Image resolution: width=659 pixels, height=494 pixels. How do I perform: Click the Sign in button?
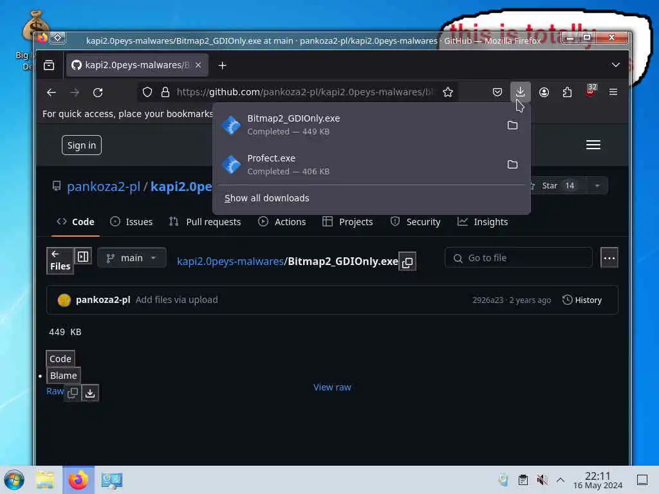82,145
